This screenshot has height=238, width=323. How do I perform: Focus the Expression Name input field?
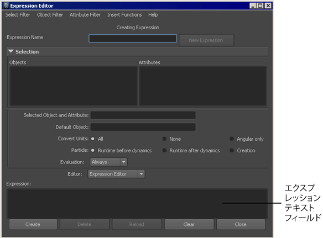coord(133,39)
